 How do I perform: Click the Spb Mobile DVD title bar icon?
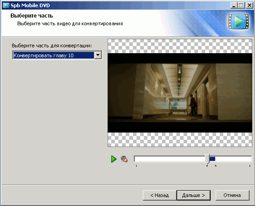tap(6, 5)
